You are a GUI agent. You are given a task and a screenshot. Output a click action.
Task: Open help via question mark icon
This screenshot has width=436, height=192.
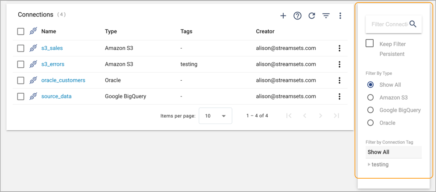pyautogui.click(x=297, y=16)
